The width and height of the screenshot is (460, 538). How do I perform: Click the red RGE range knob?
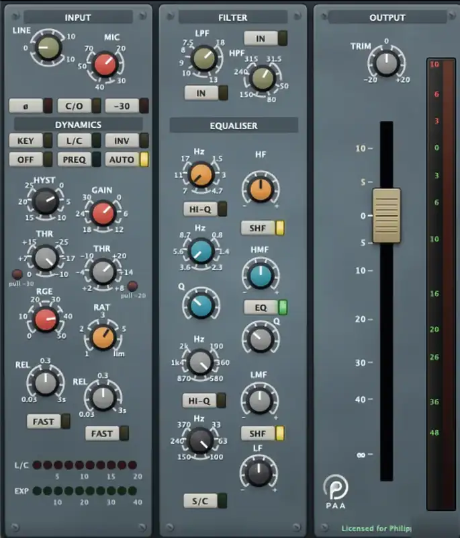46,319
